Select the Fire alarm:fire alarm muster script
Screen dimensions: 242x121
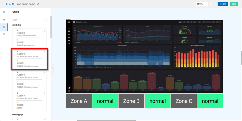27,78
